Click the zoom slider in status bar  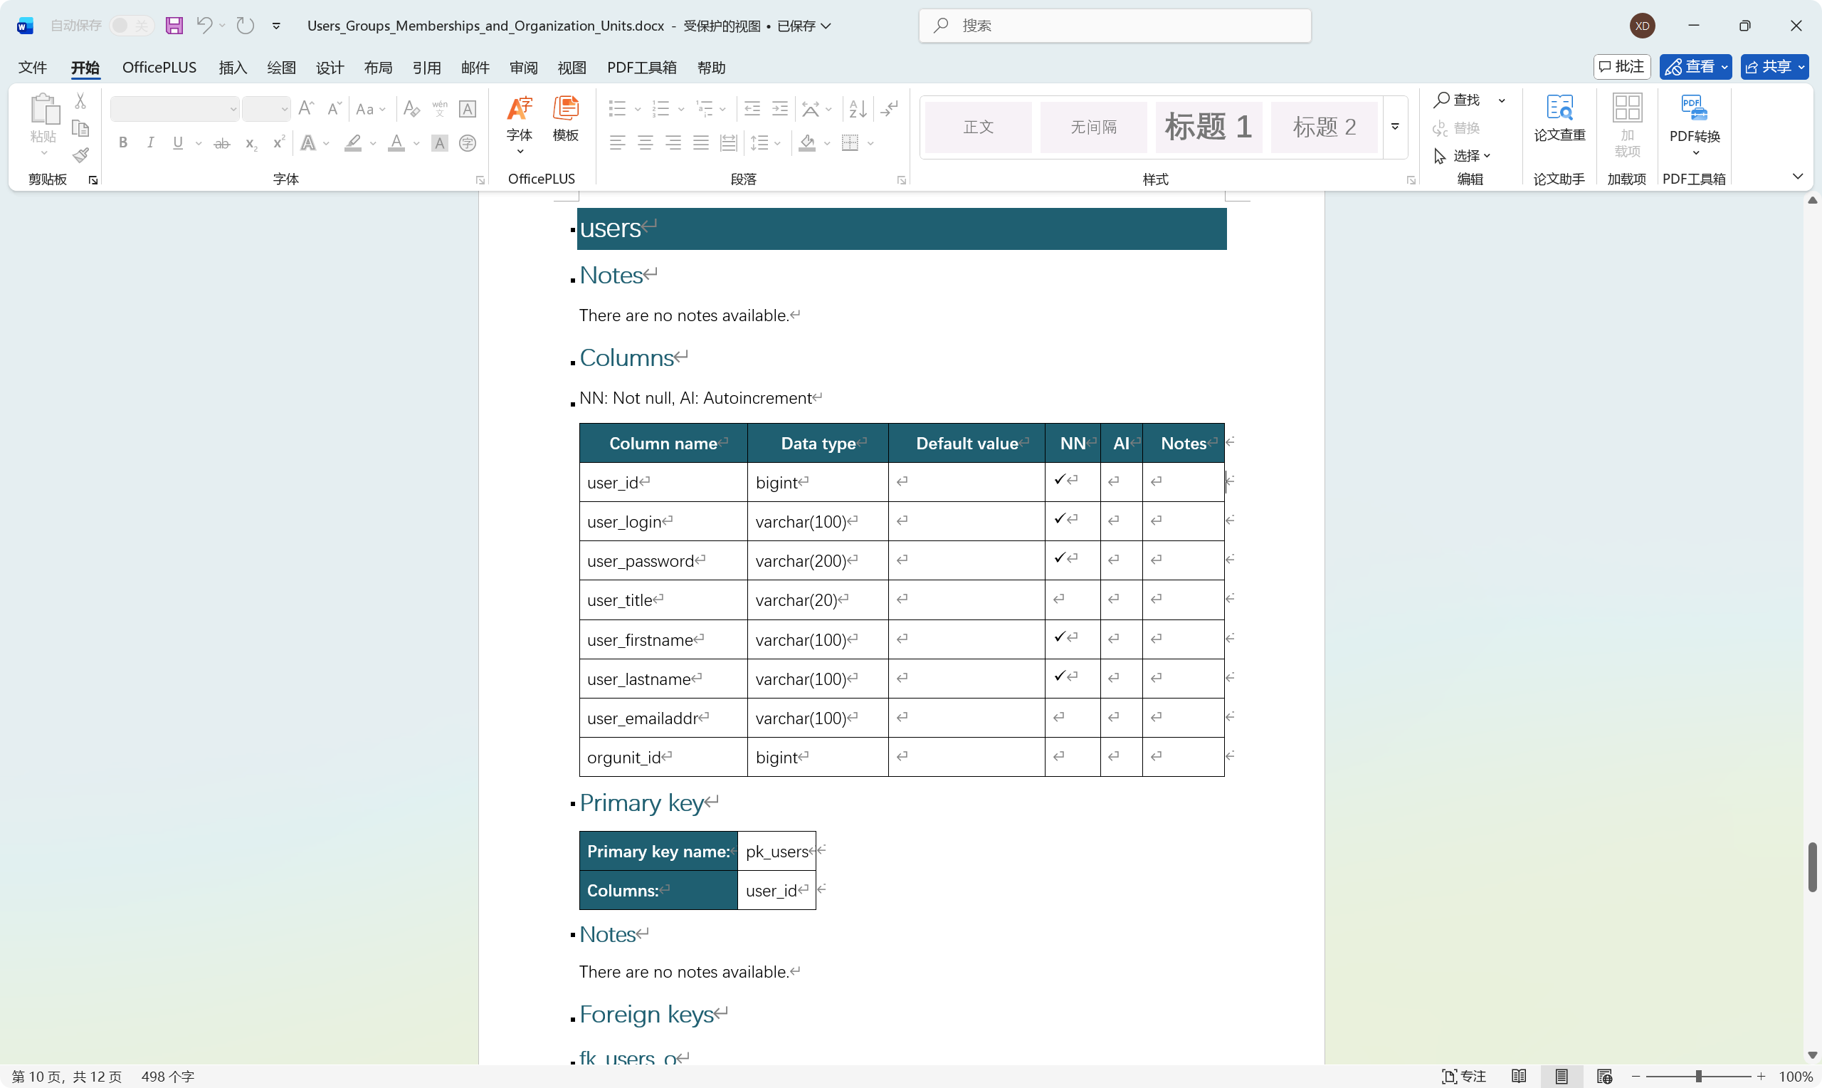pos(1697,1077)
